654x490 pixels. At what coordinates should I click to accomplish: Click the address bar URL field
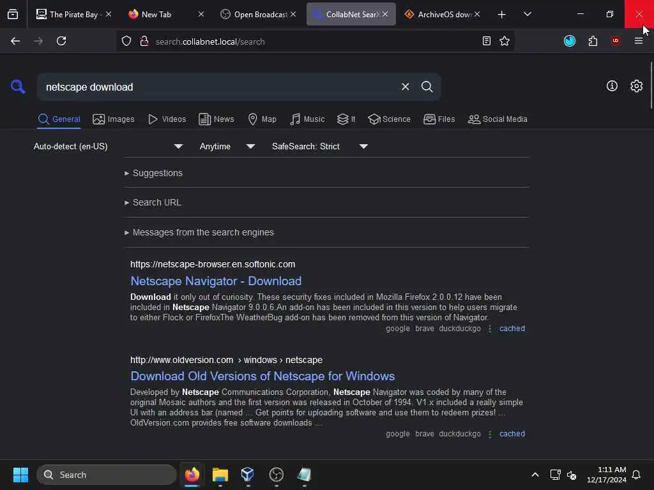pos(315,41)
